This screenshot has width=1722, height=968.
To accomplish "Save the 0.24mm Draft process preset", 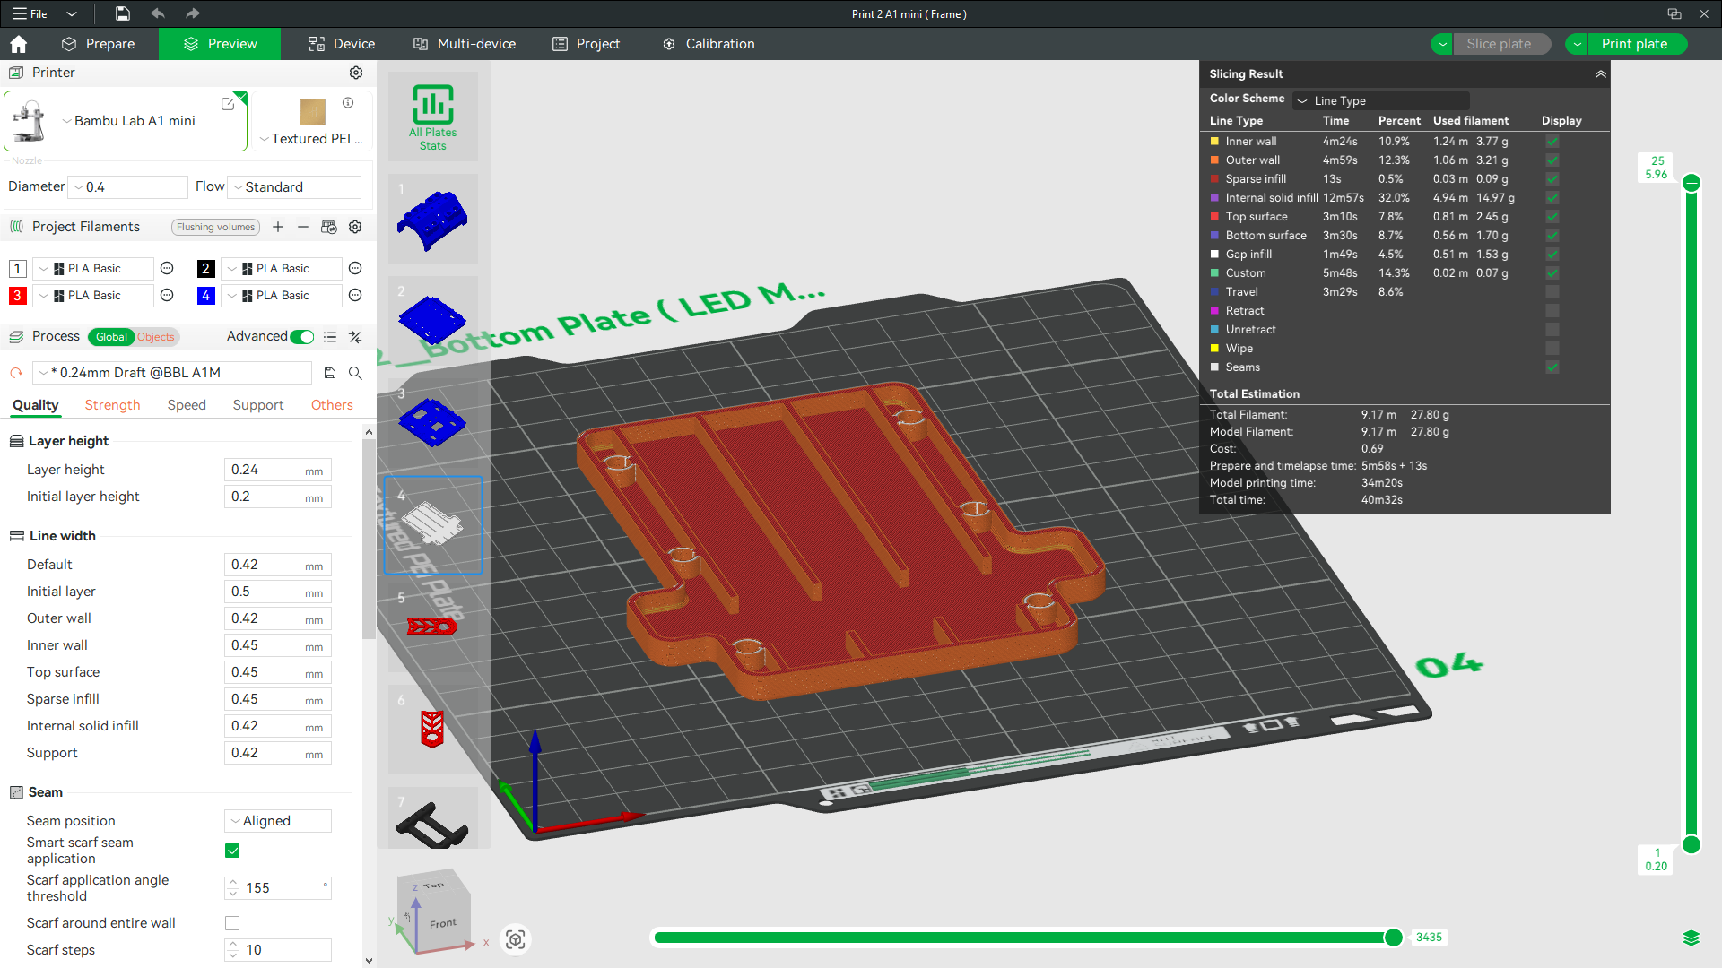I will pyautogui.click(x=330, y=373).
